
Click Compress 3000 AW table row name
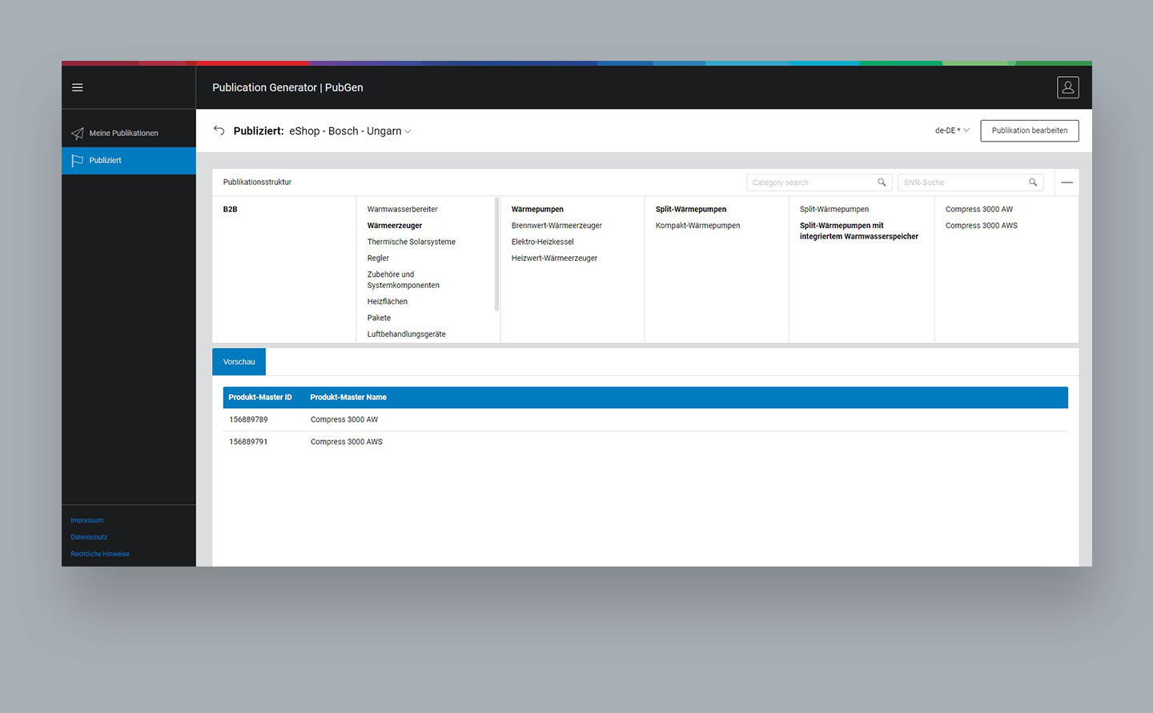pyautogui.click(x=344, y=419)
